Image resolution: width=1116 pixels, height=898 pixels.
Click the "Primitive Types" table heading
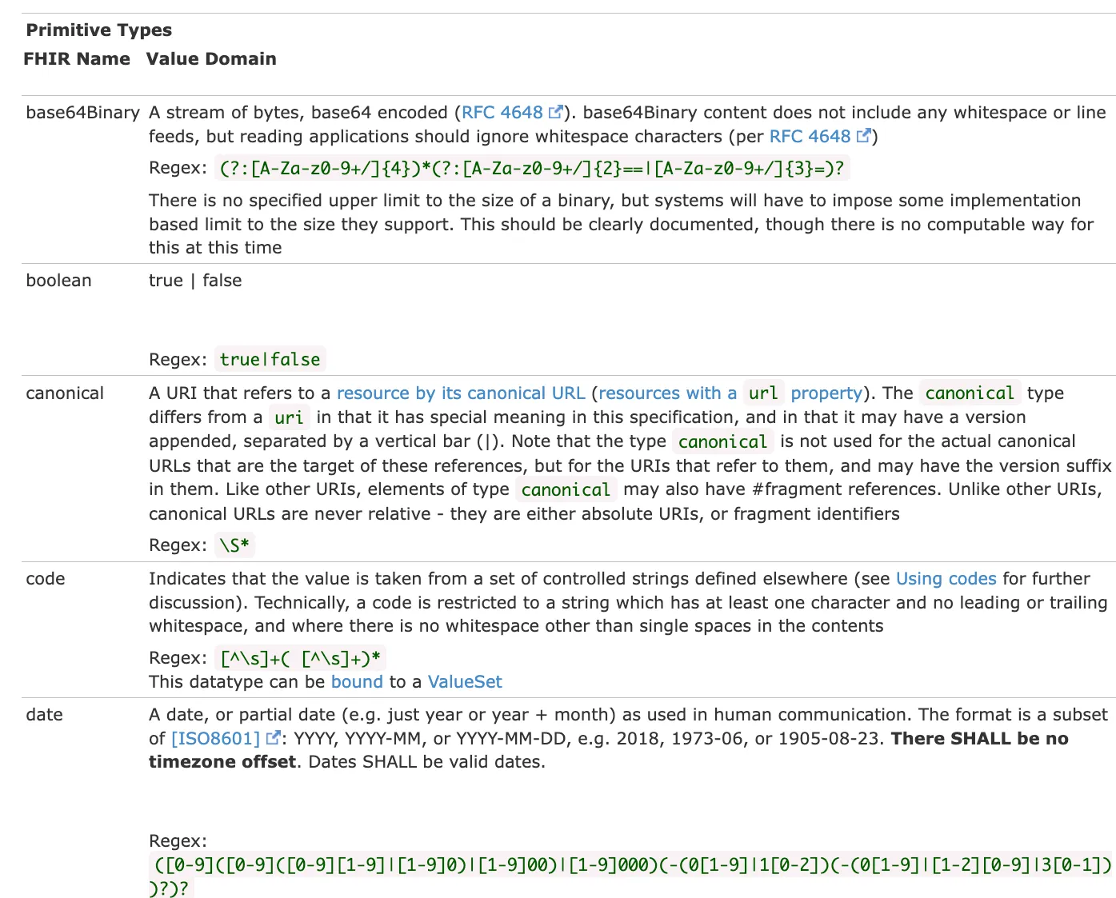tap(99, 30)
